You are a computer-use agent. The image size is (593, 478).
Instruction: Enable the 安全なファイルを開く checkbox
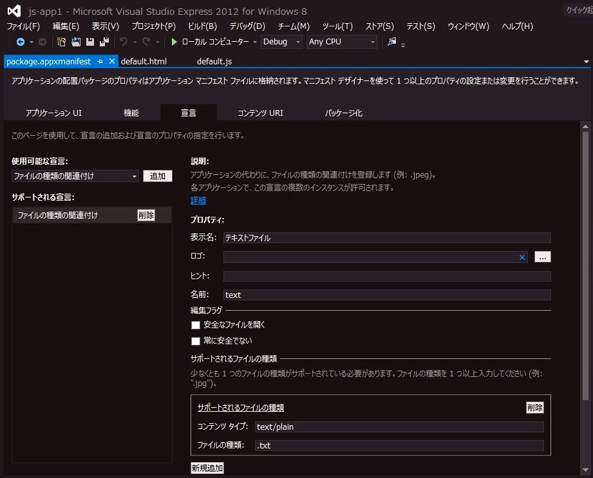[196, 325]
